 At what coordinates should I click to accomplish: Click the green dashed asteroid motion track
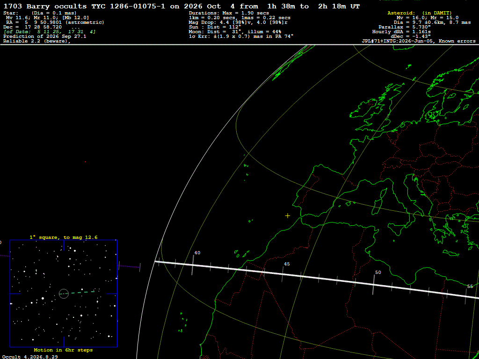pyautogui.click(x=81, y=293)
